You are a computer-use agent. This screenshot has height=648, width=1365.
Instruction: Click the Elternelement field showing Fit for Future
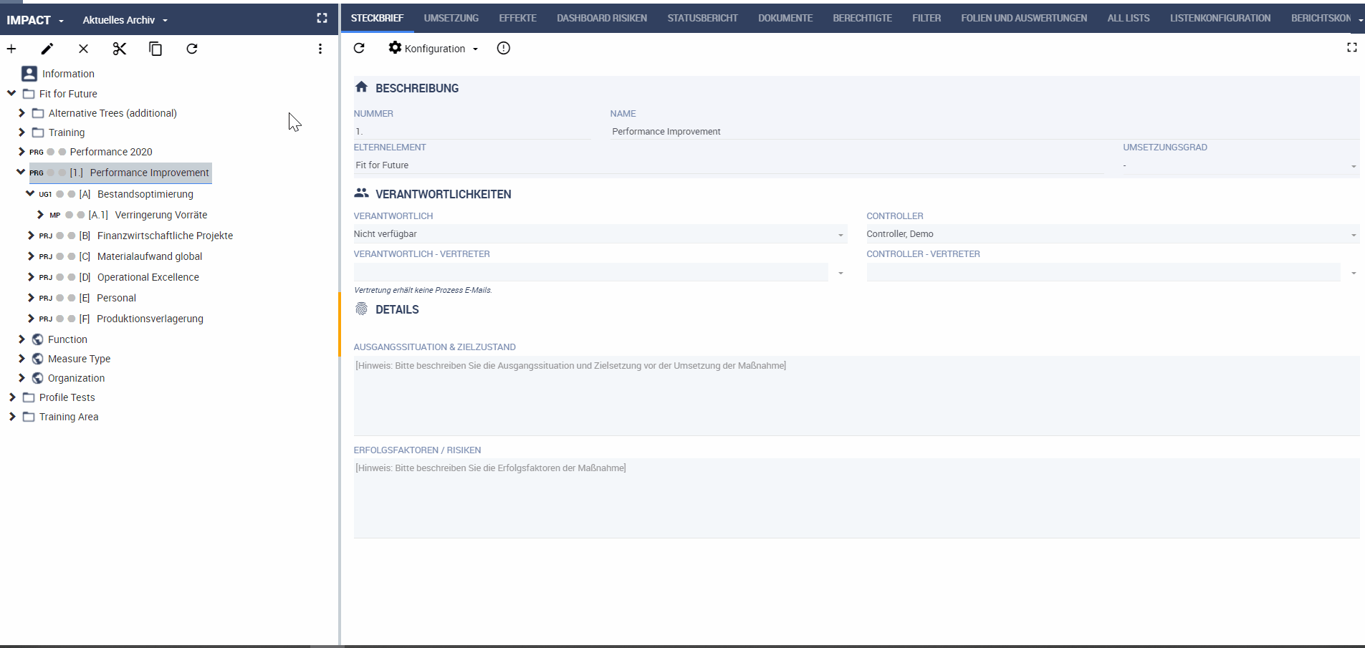coord(728,165)
